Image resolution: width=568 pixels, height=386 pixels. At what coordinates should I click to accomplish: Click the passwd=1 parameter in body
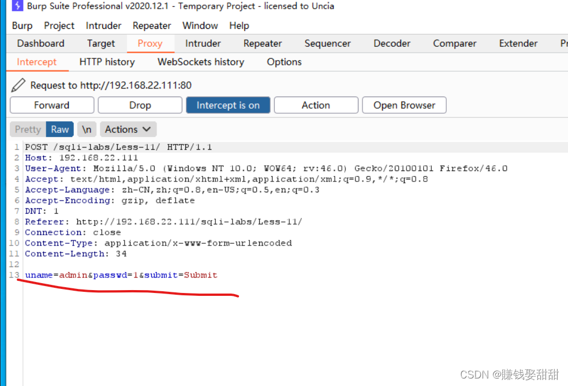[x=116, y=275]
